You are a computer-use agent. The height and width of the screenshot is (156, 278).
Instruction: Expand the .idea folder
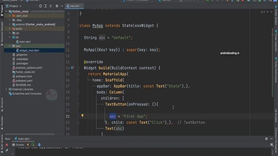pos(10,20)
